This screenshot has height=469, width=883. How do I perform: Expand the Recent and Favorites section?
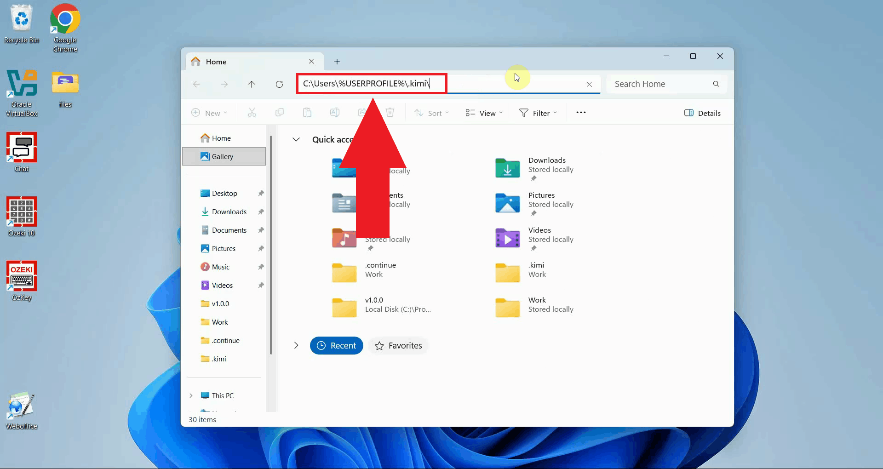click(x=296, y=345)
